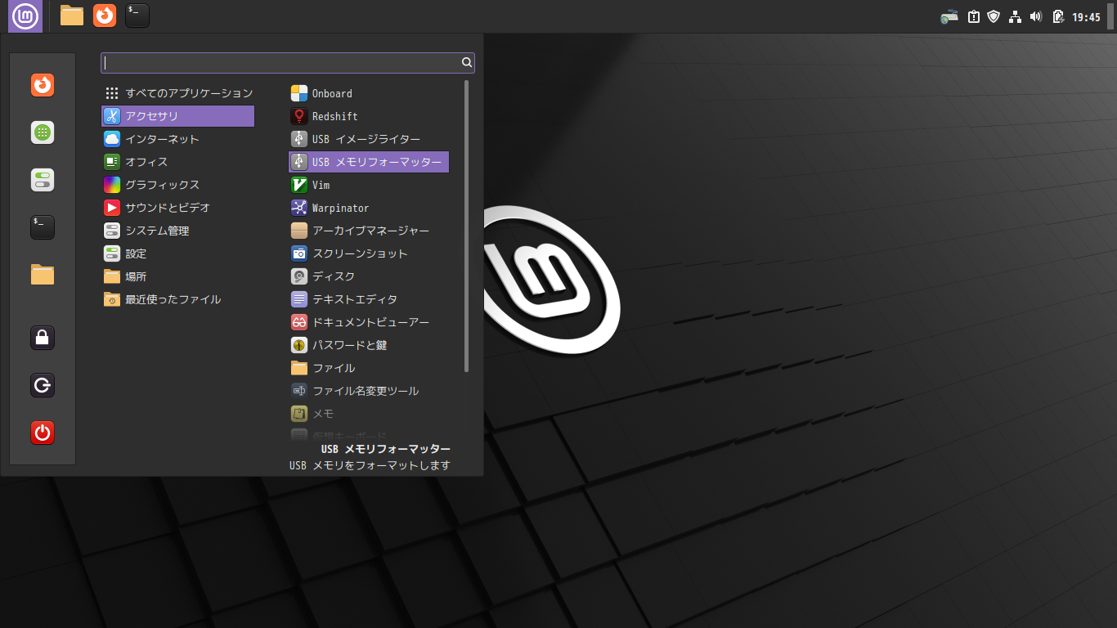Open Terminal from the favorites sidebar

43,227
